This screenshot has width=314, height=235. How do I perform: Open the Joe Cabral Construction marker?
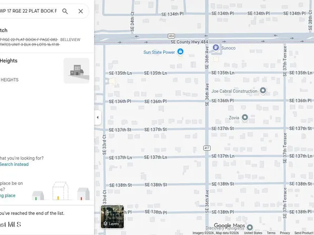263,90
